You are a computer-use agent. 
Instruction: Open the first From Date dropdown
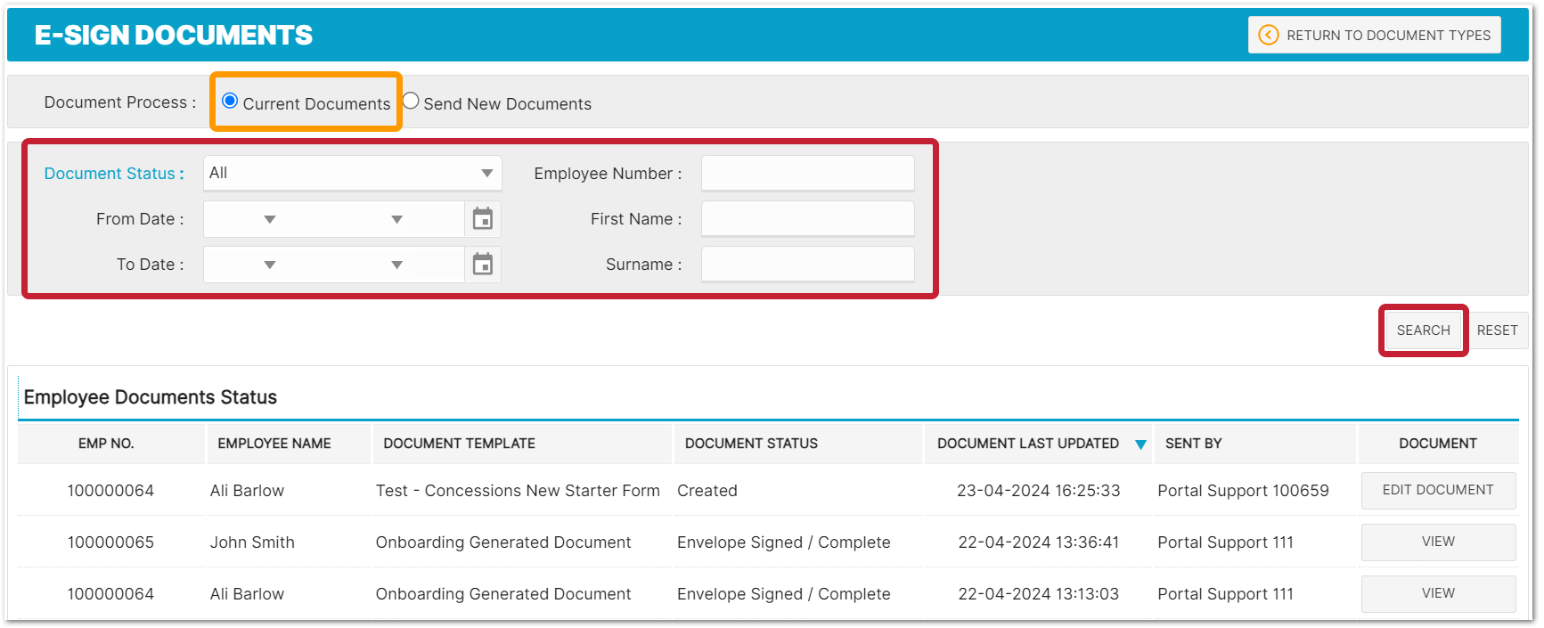(x=269, y=219)
